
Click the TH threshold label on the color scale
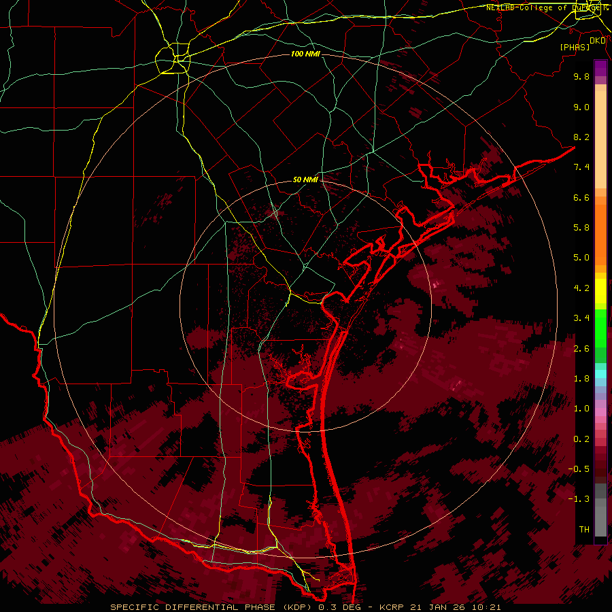coord(584,530)
